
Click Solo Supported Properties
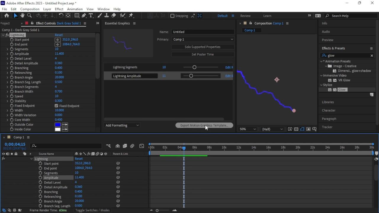pos(202,47)
